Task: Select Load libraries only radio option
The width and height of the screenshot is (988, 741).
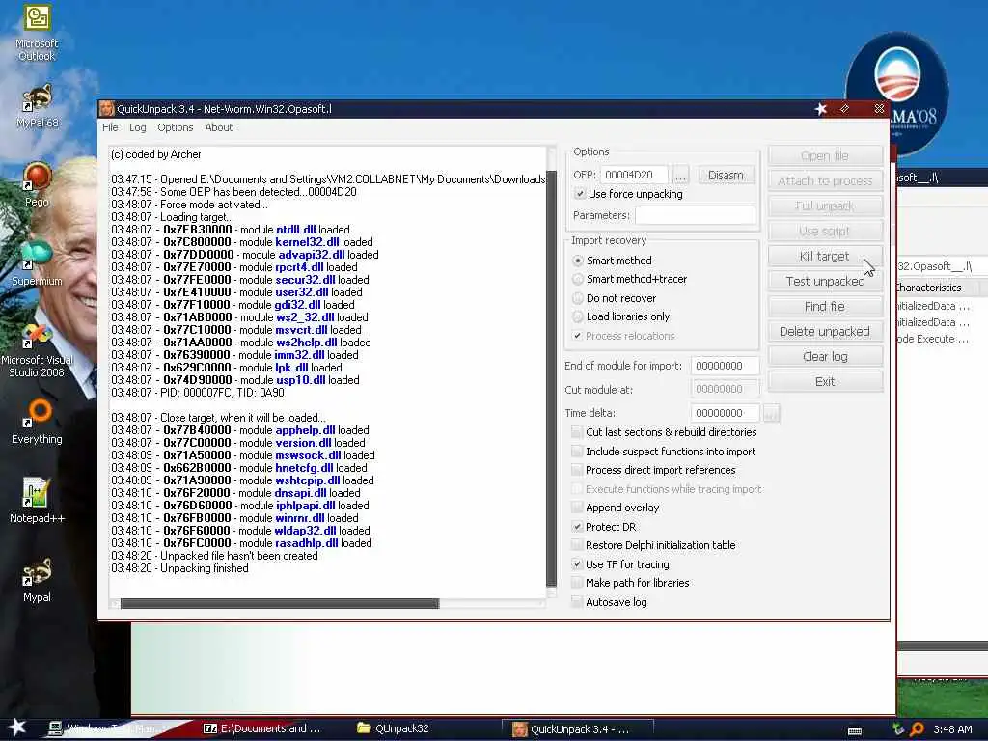Action: click(x=578, y=316)
